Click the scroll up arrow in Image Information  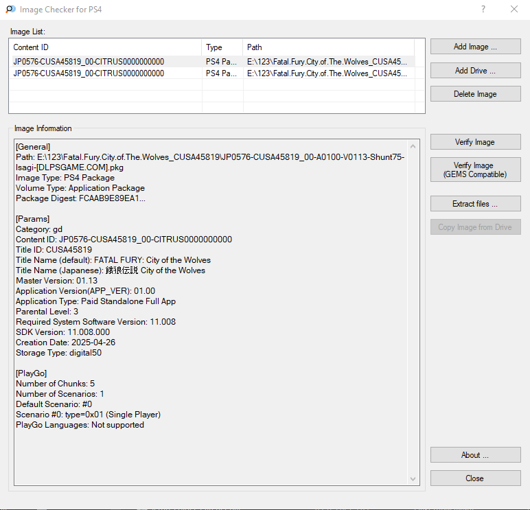point(413,146)
